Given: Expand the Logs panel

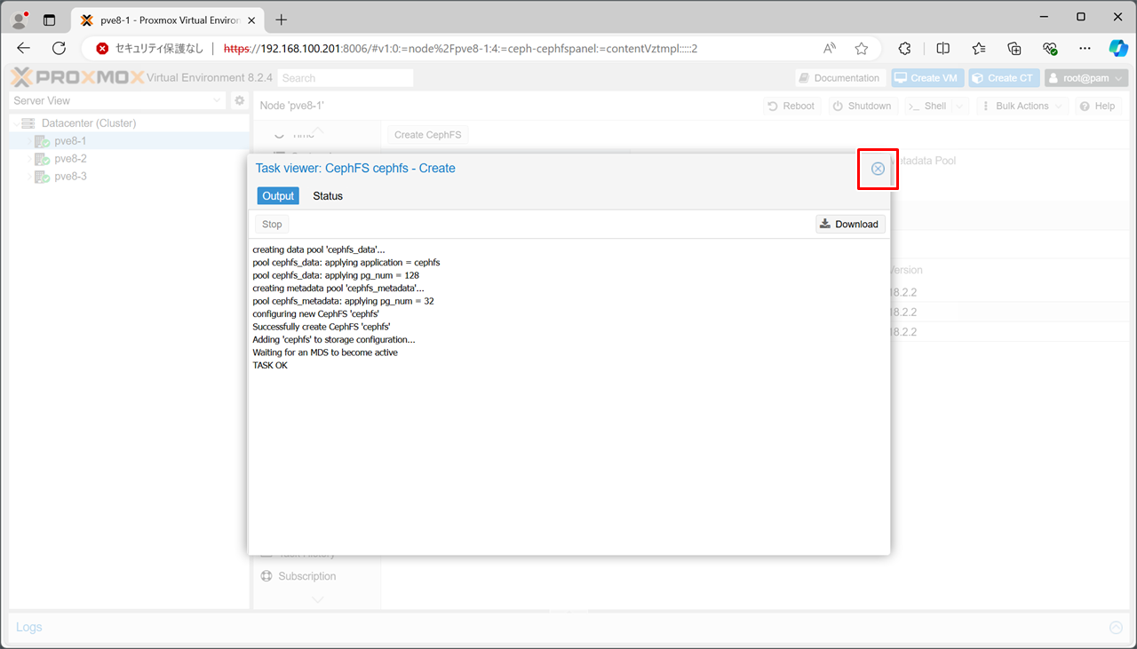Looking at the screenshot, I should coord(1116,628).
